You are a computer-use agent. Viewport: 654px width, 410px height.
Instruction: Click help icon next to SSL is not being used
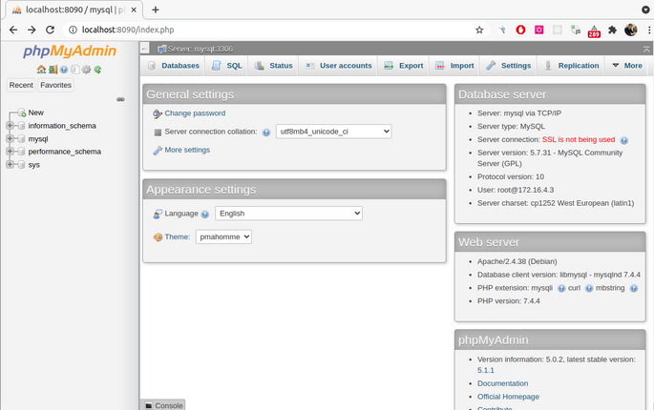pos(624,140)
